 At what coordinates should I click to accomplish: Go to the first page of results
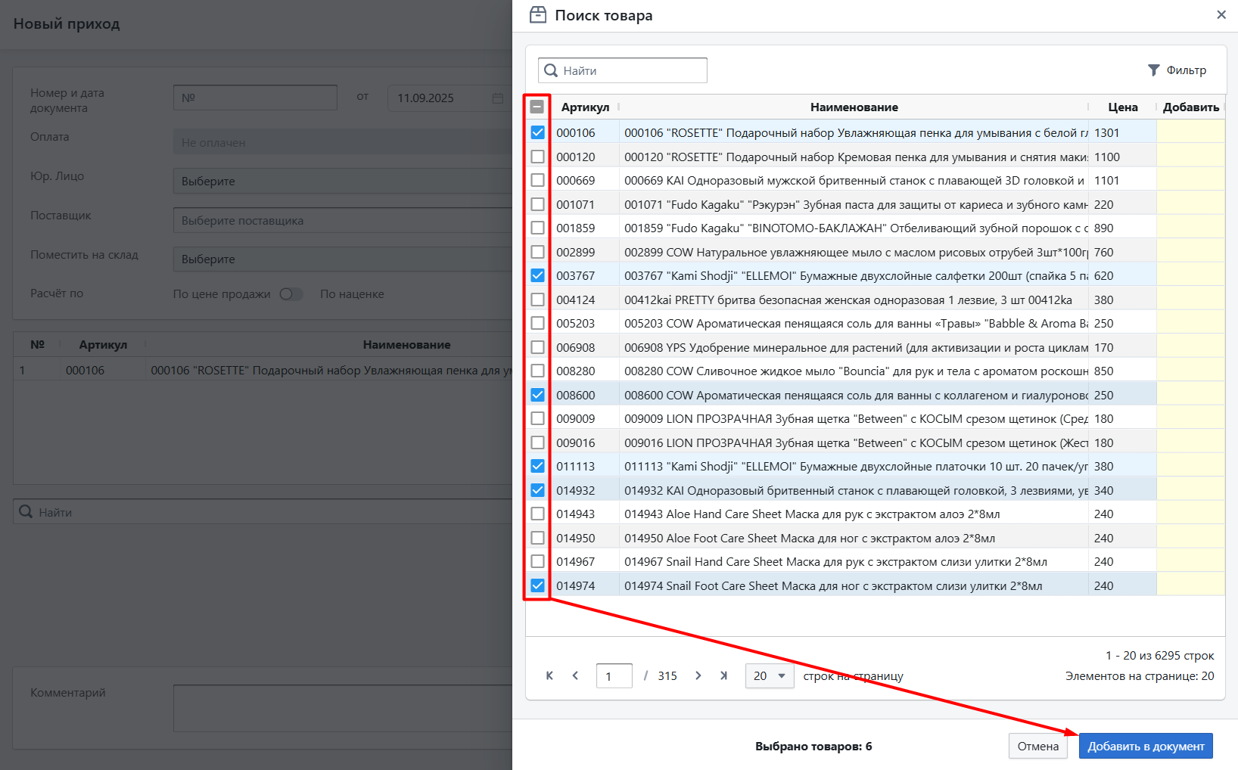click(x=549, y=675)
